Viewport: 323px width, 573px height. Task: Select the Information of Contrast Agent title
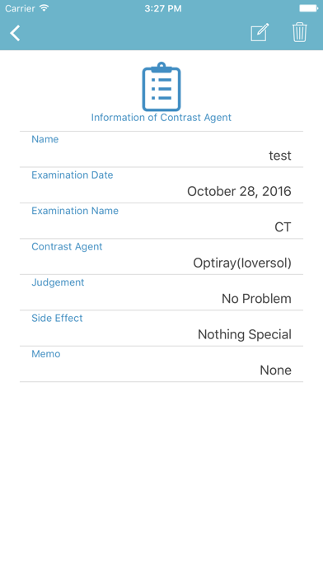[161, 118]
